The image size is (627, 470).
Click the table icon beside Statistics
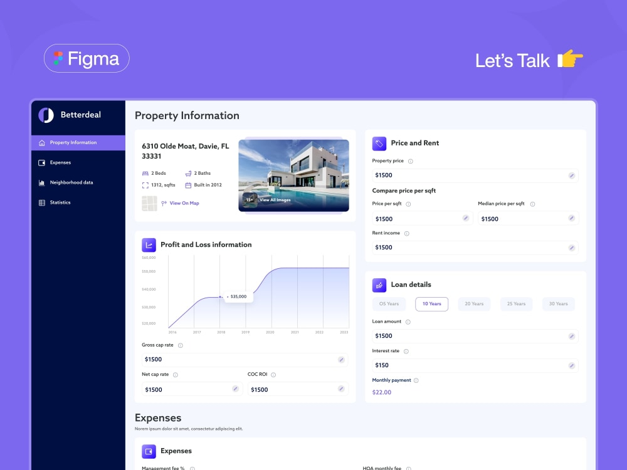(x=41, y=202)
